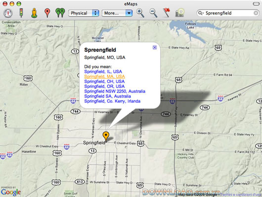The width and height of the screenshot is (262, 197).
Task: Click the red placemark pin tool
Action: [47, 13]
